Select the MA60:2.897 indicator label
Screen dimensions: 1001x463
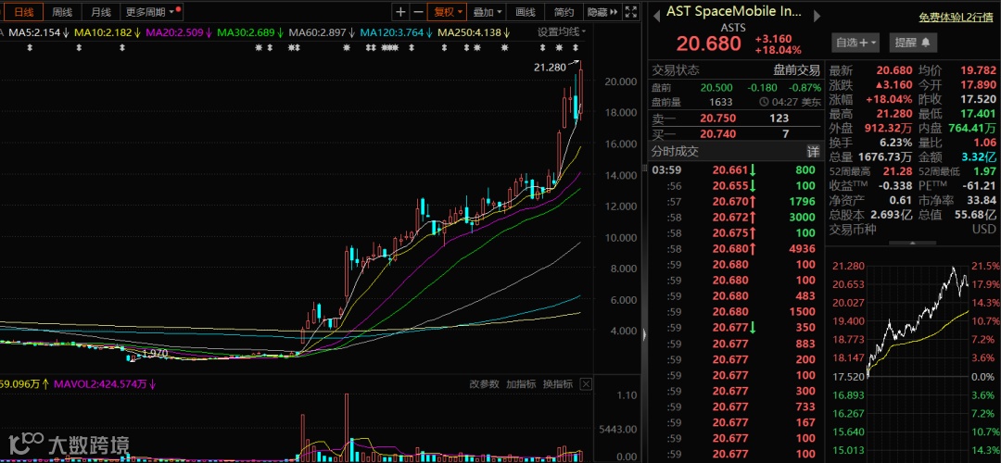(x=320, y=31)
